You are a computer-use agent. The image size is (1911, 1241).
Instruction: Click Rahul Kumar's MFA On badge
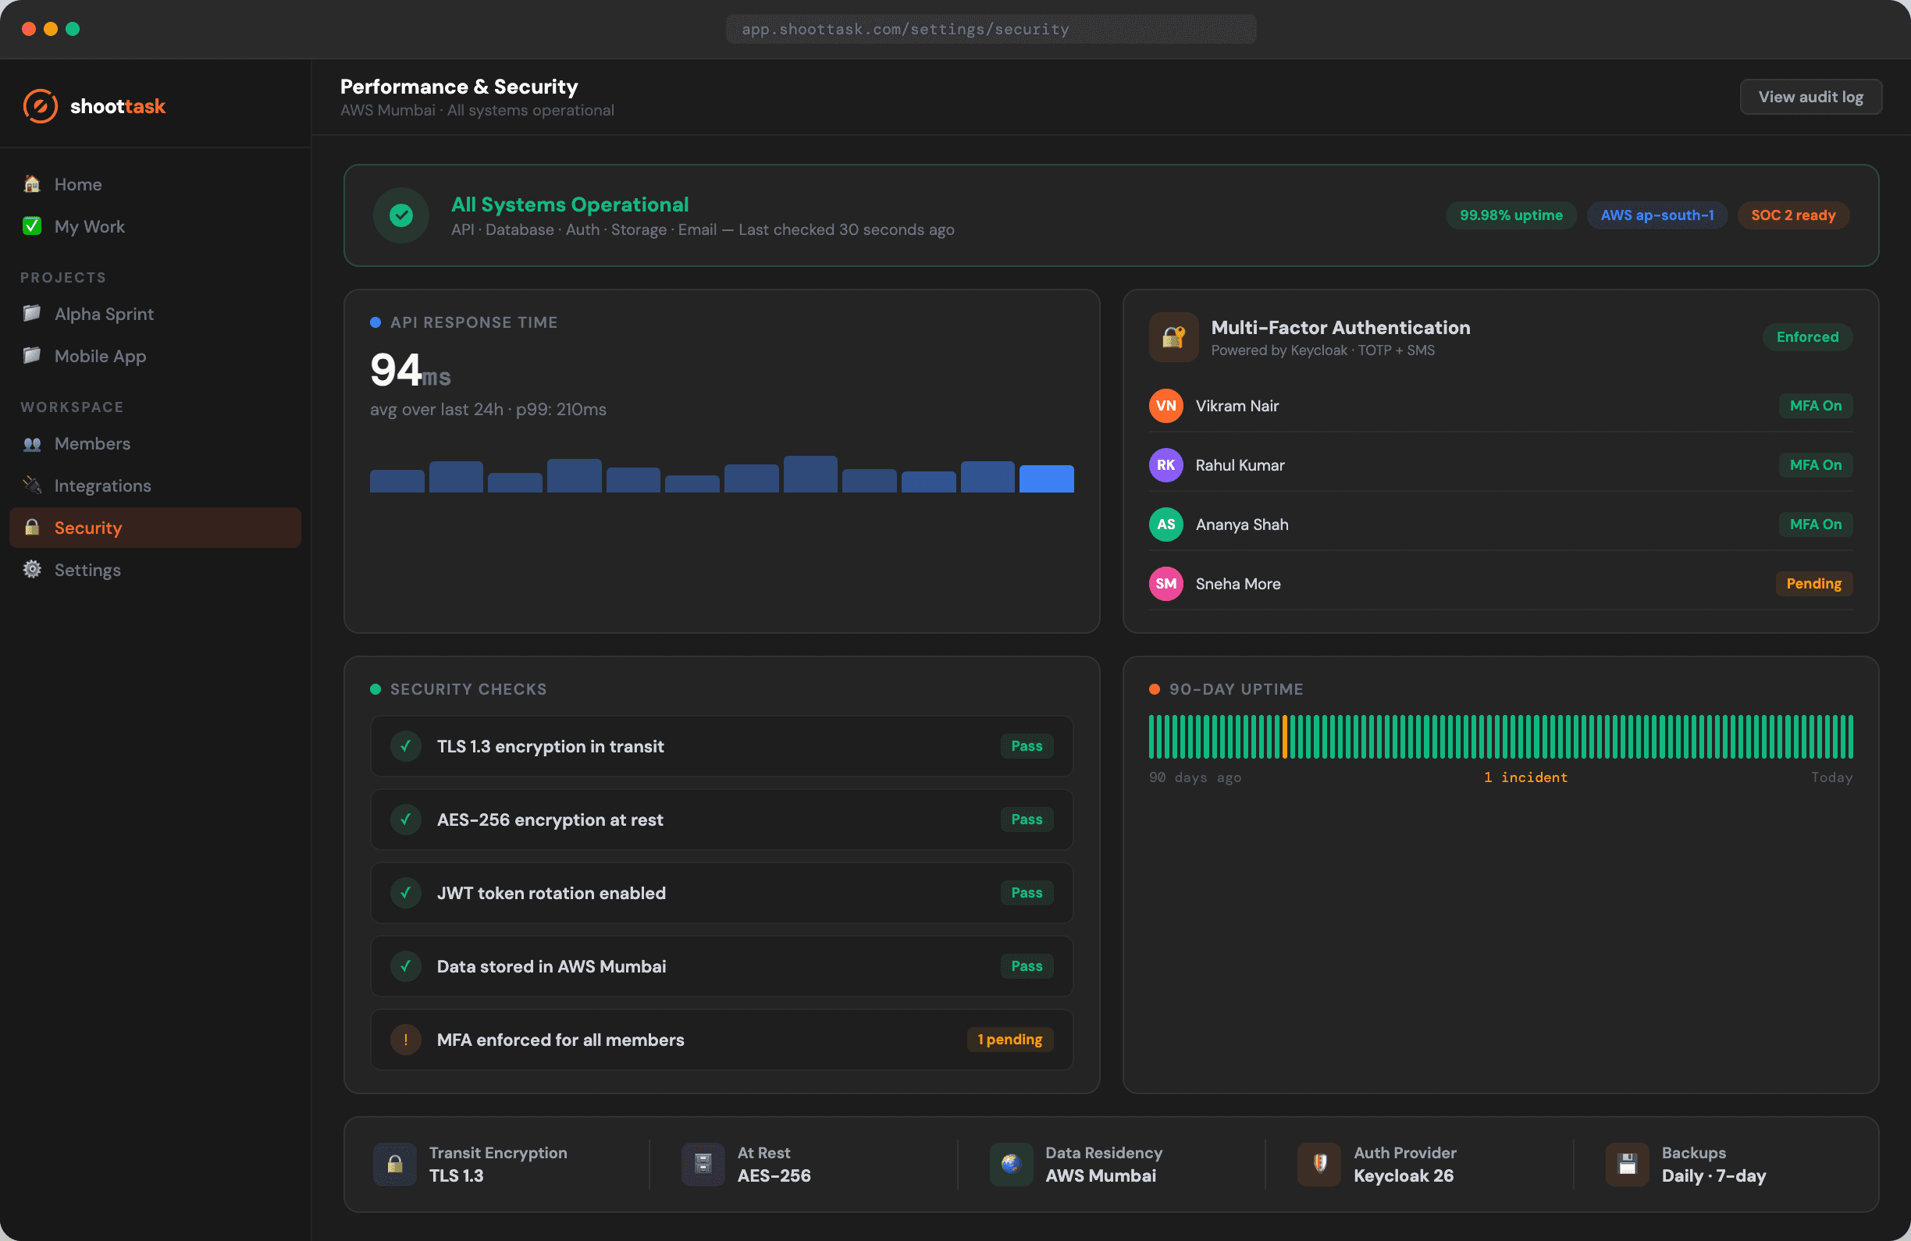(x=1815, y=466)
